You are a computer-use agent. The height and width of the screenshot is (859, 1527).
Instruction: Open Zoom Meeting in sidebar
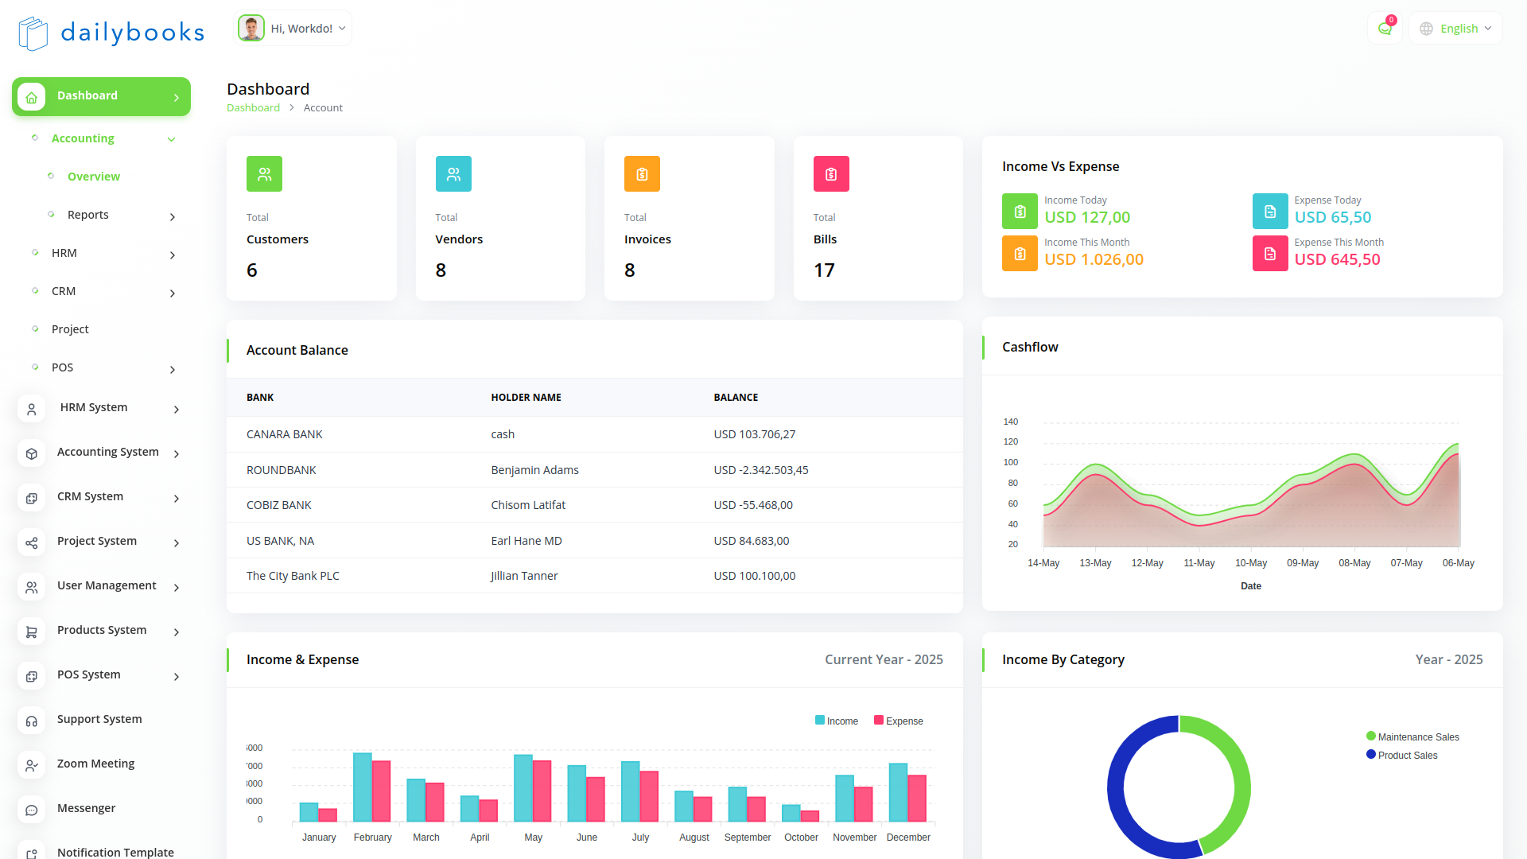(95, 764)
